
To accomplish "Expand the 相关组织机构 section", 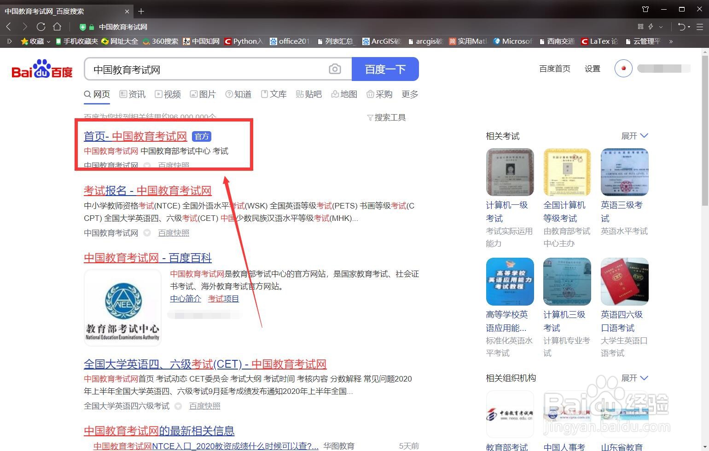I will point(635,378).
